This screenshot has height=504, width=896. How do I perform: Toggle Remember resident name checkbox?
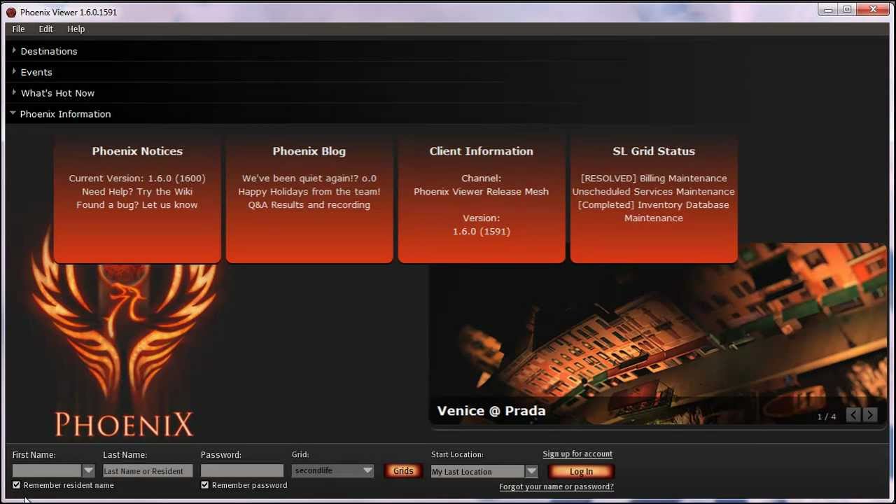coord(16,484)
